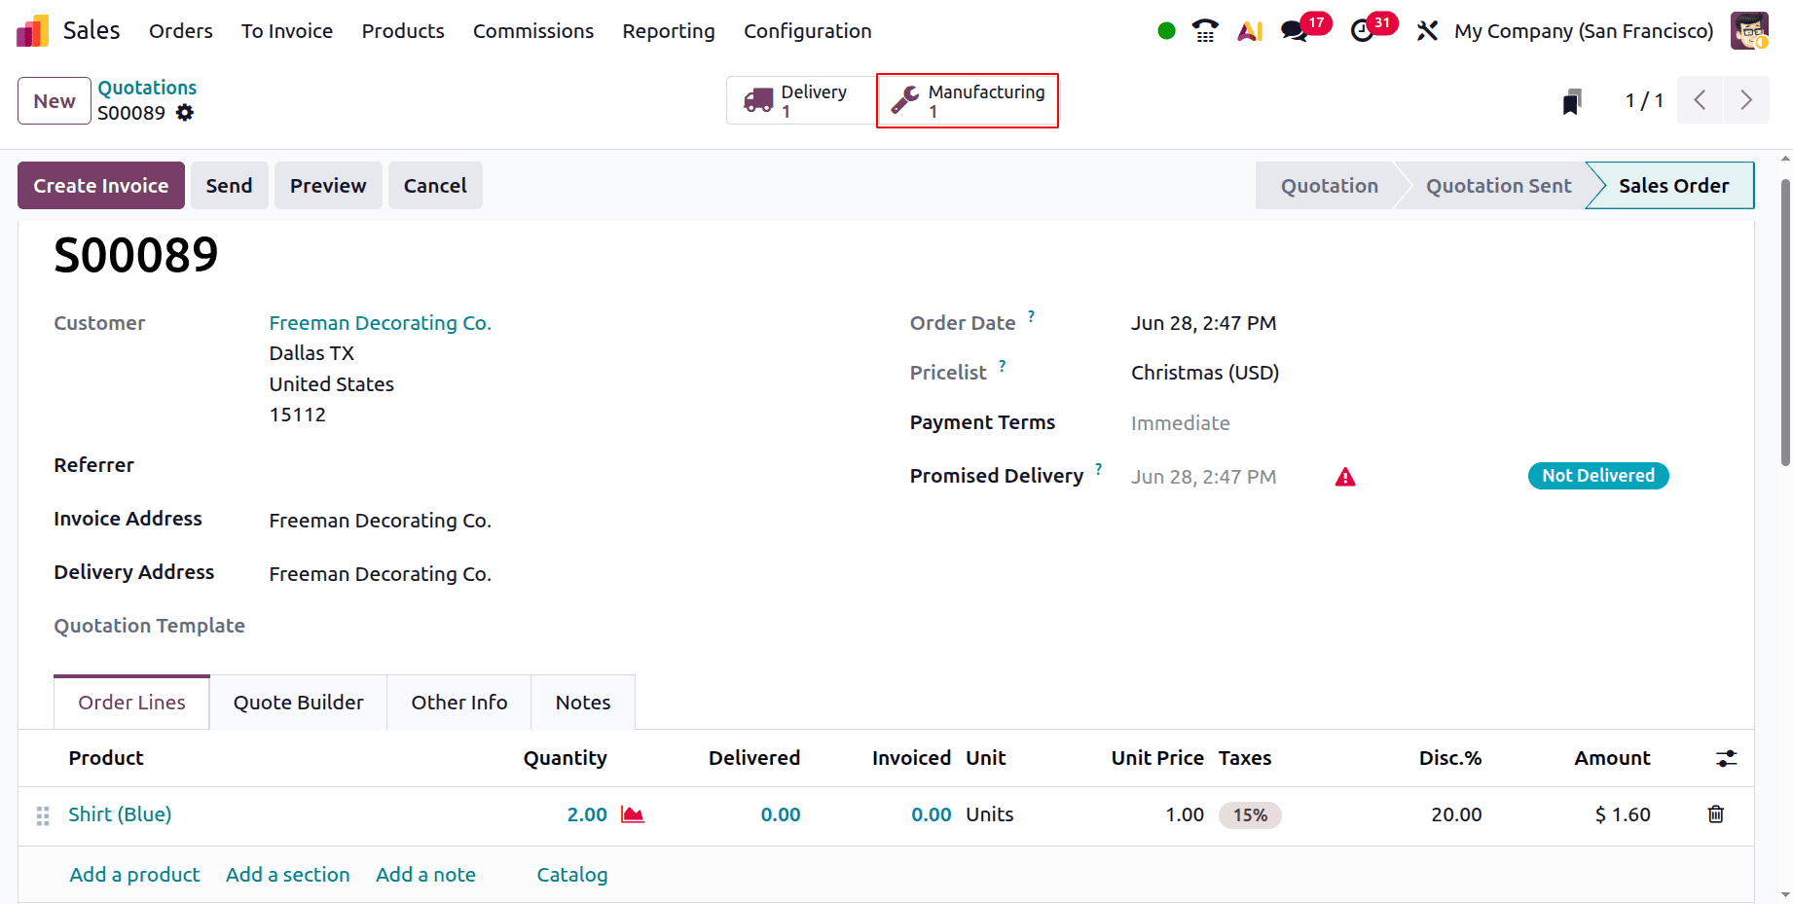Open the Configuration menu
The width and height of the screenshot is (1793, 904).
point(808,31)
